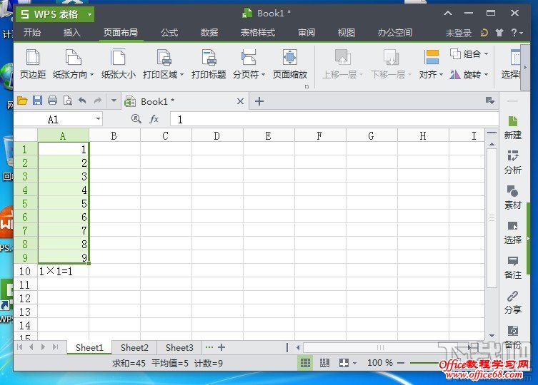Open the 公式 ribbon tab
The image size is (538, 385).
tap(169, 33)
